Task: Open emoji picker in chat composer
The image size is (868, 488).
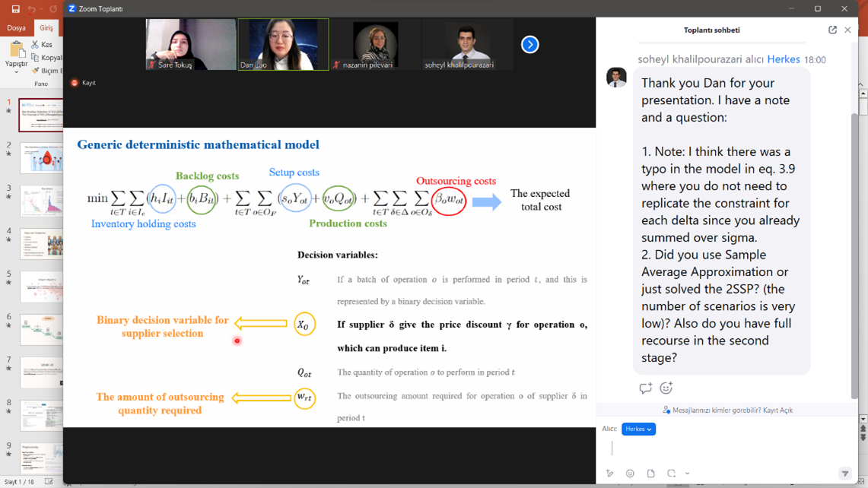Action: [x=630, y=474]
